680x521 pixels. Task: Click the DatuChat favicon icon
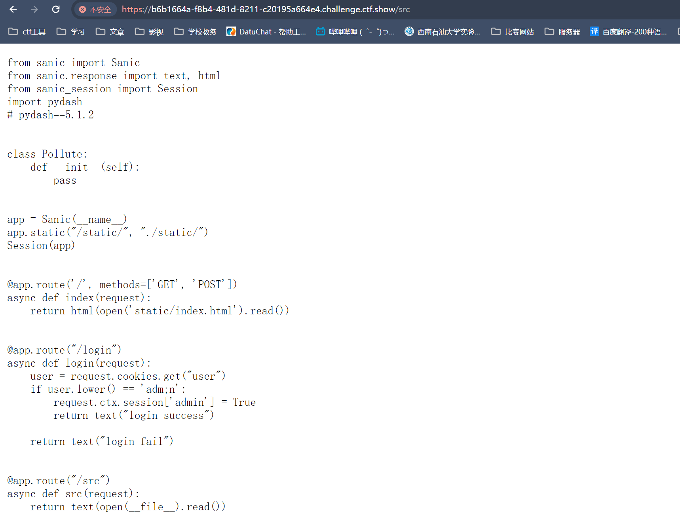(231, 31)
